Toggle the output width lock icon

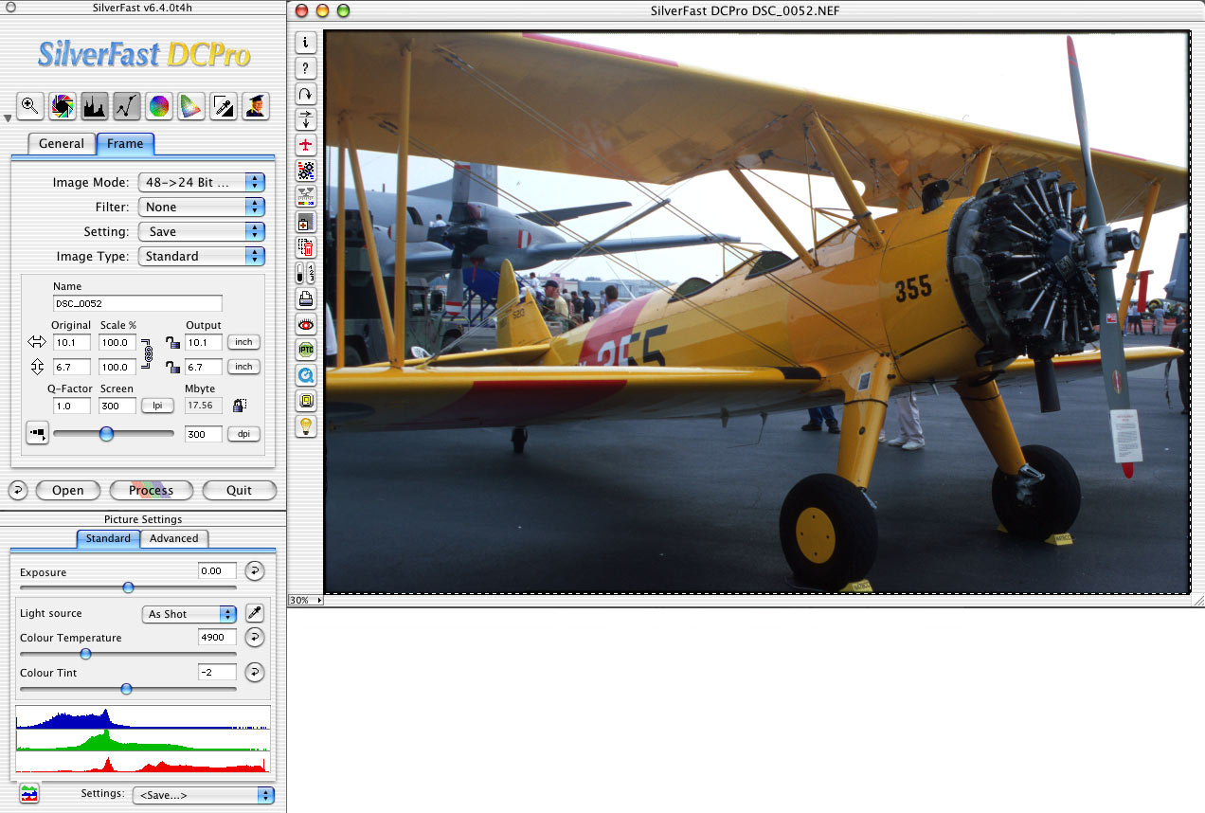point(171,343)
